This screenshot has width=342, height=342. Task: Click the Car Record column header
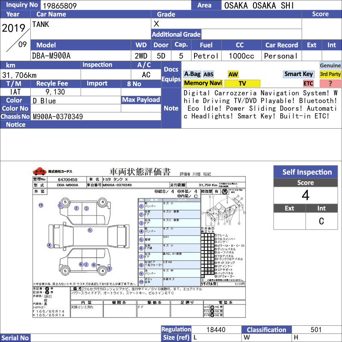(x=281, y=45)
